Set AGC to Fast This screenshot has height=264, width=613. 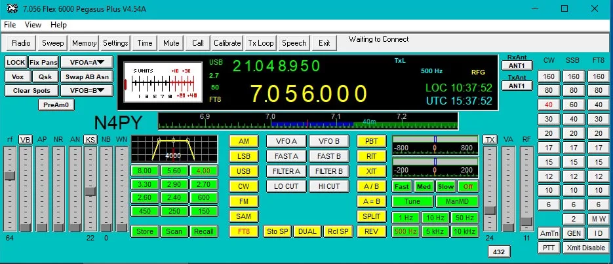coord(401,186)
